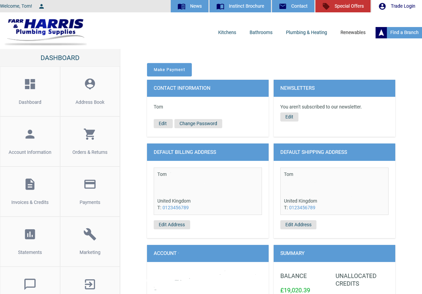422x294 pixels.
Task: View Statements using the bar chart icon
Action: click(x=30, y=234)
